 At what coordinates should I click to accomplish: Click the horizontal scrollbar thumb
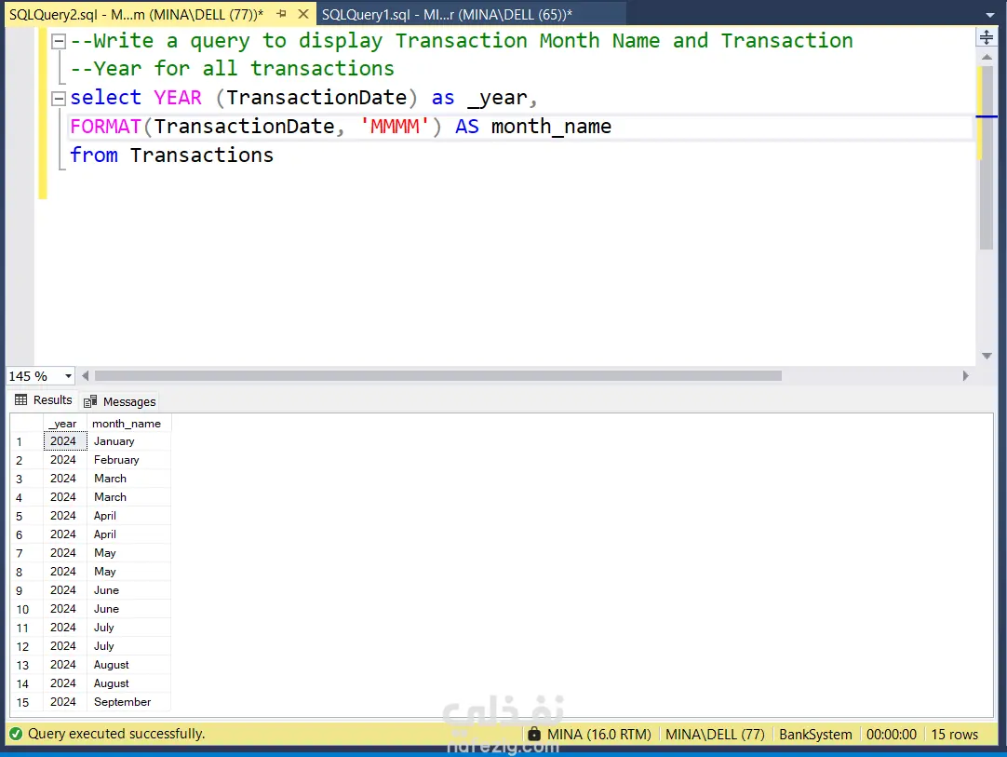pos(438,376)
